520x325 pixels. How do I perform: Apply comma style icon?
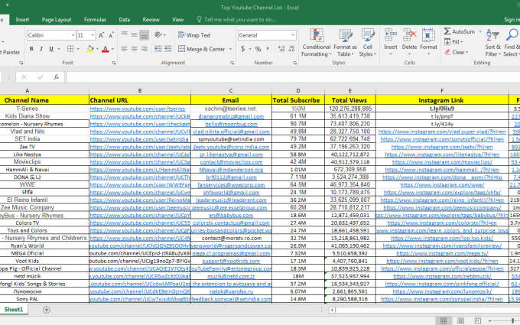click(268, 49)
